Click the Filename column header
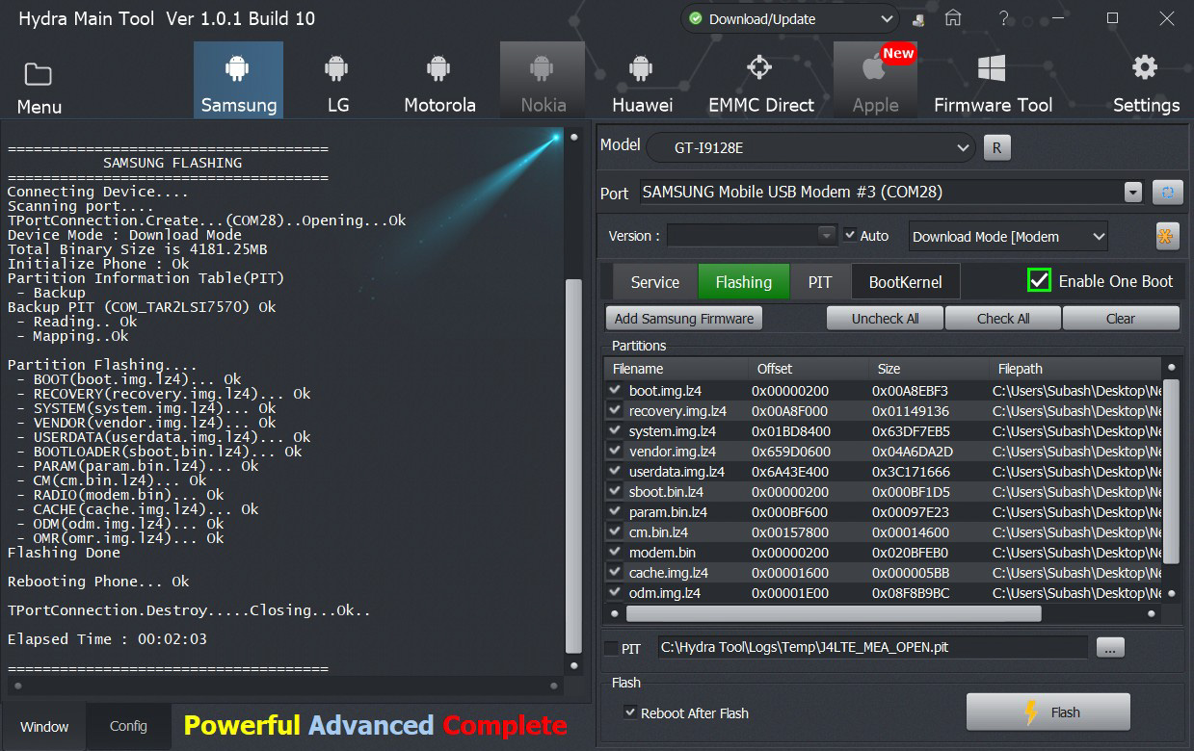 click(677, 369)
